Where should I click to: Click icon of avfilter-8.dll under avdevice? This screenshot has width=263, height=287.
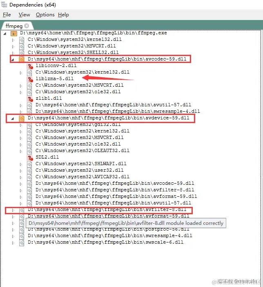click(x=29, y=190)
